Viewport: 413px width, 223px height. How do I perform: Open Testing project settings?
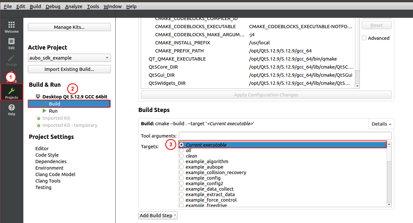coord(43,187)
